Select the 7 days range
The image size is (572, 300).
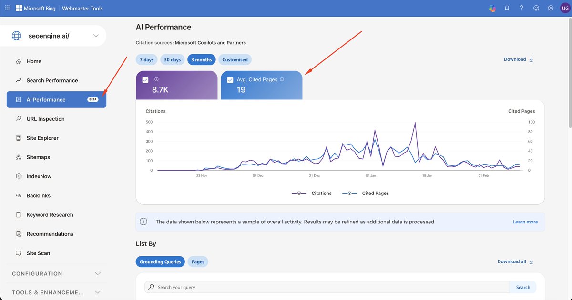(147, 60)
